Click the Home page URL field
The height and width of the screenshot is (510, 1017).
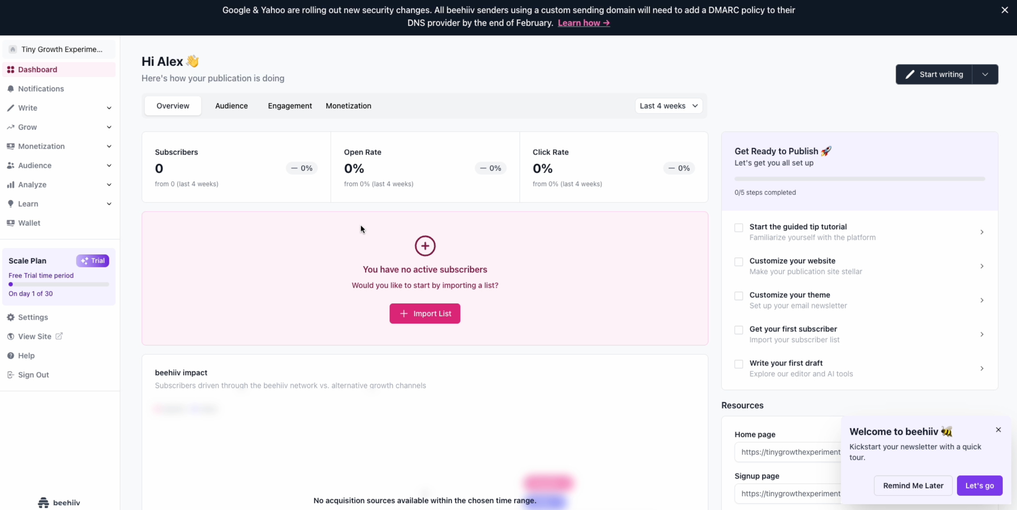pos(788,452)
